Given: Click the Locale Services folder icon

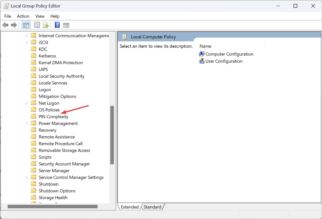Looking at the screenshot, I should click(x=33, y=83).
